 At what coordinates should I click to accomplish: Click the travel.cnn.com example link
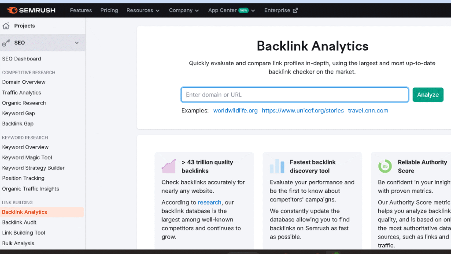[369, 110]
